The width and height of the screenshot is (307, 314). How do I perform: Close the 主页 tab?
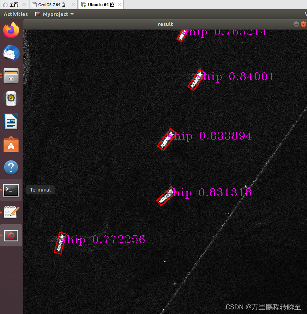click(x=24, y=4)
